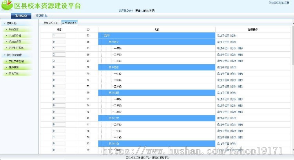This screenshot has width=294, height=160.
Task: Go to 系统首页 link at top right
Action: pyautogui.click(x=274, y=3)
